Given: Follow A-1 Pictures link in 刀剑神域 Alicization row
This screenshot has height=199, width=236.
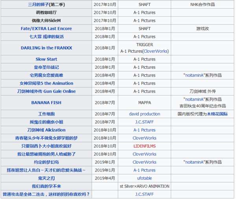Looking at the screenshot, I should (144, 130).
